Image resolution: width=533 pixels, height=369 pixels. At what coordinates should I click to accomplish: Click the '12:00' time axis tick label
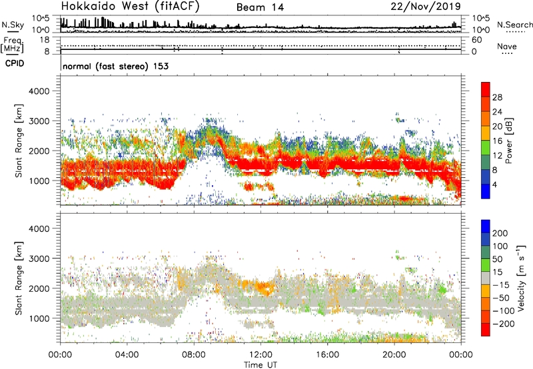click(x=261, y=355)
